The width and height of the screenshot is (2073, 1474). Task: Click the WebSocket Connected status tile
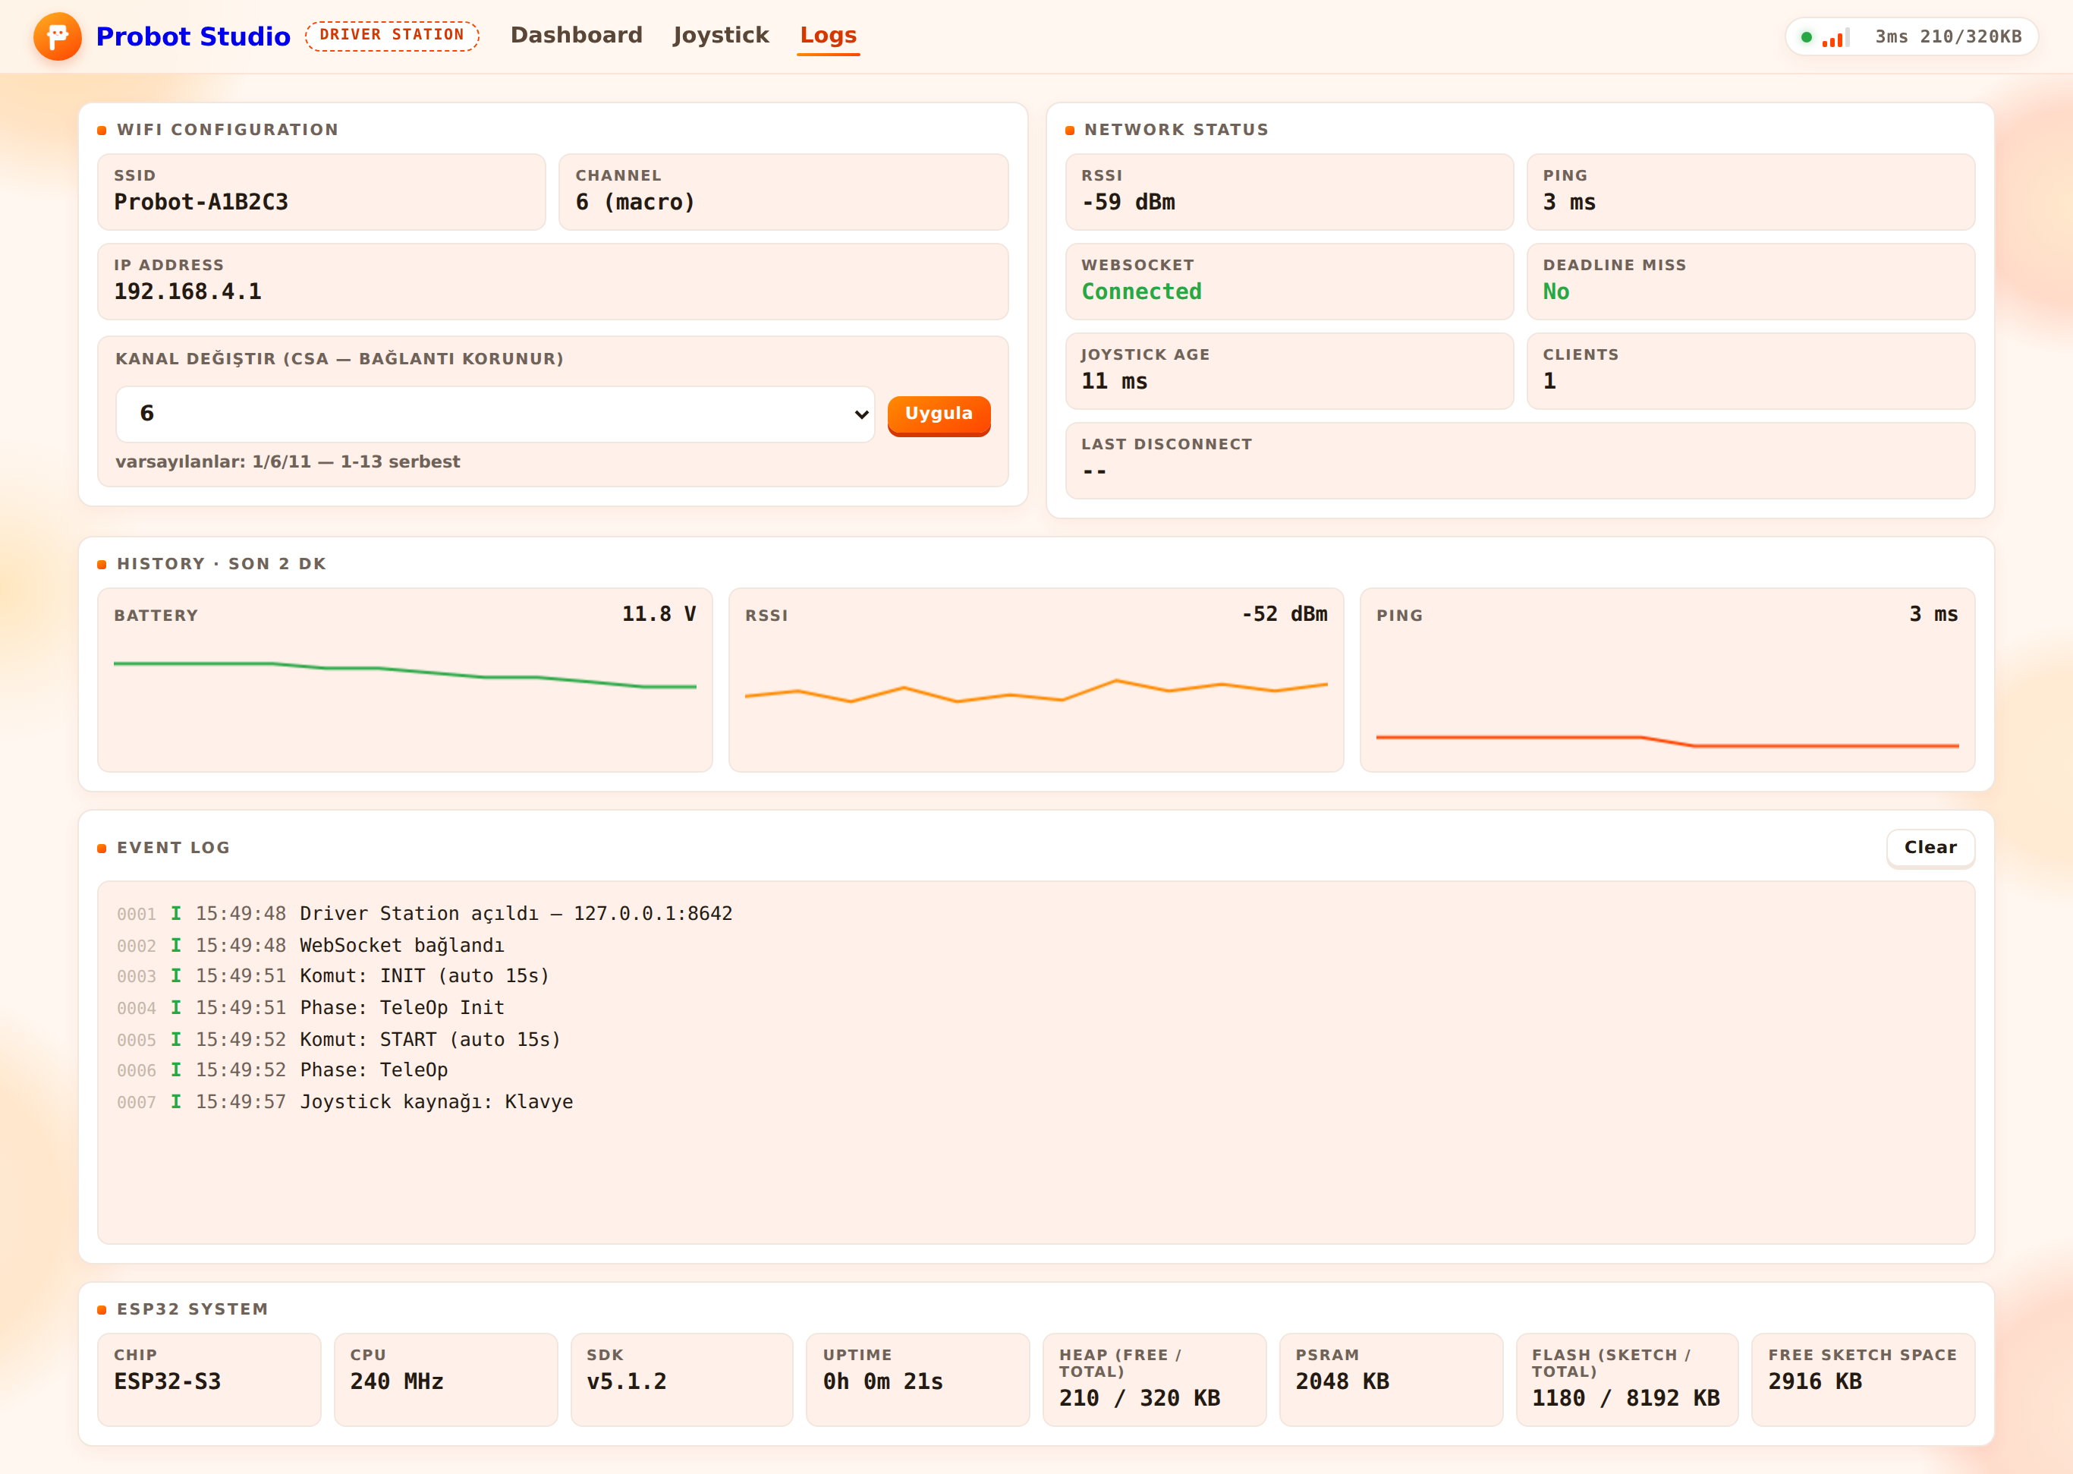[1289, 282]
